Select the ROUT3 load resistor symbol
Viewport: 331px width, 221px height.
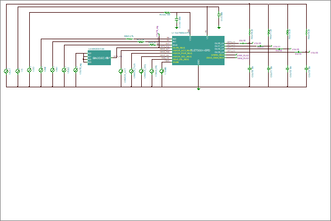307,32
